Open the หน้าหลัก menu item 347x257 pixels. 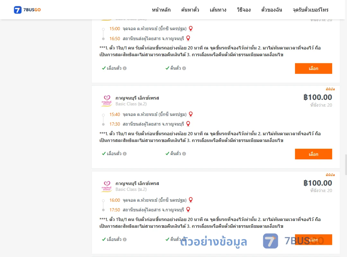pos(161,10)
